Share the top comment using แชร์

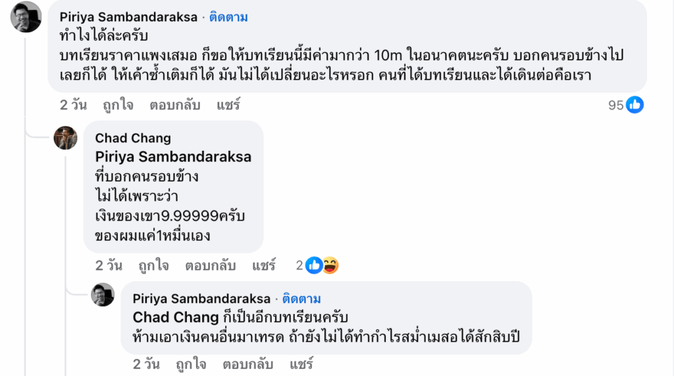point(228,104)
